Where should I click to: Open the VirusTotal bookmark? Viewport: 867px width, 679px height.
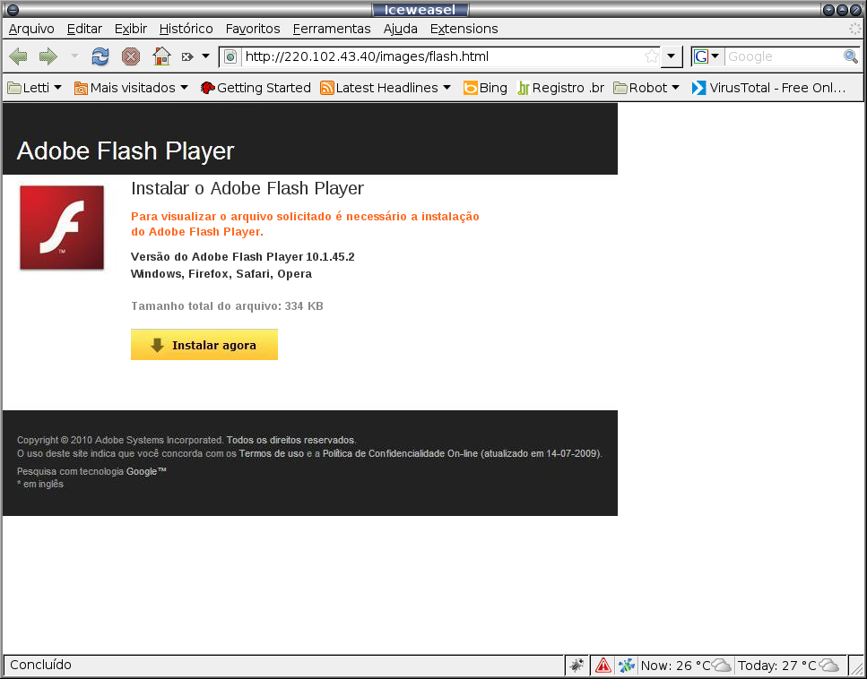click(768, 88)
